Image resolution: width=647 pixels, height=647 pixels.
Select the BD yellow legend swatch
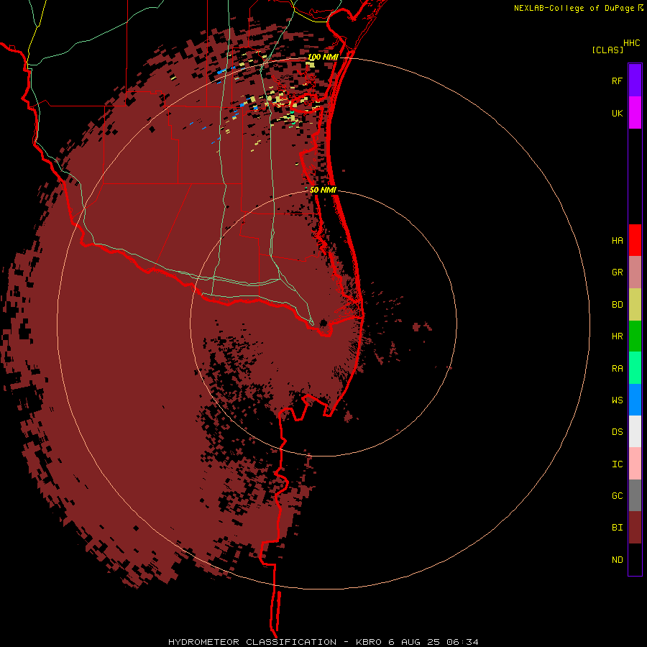coord(635,305)
